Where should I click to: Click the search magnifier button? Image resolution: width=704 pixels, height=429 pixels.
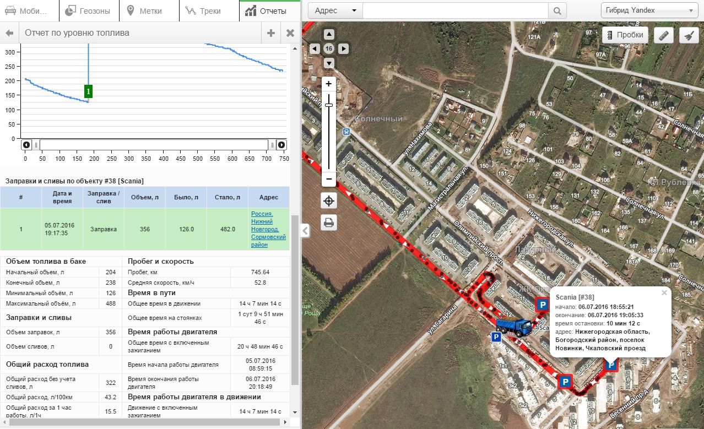(x=557, y=10)
